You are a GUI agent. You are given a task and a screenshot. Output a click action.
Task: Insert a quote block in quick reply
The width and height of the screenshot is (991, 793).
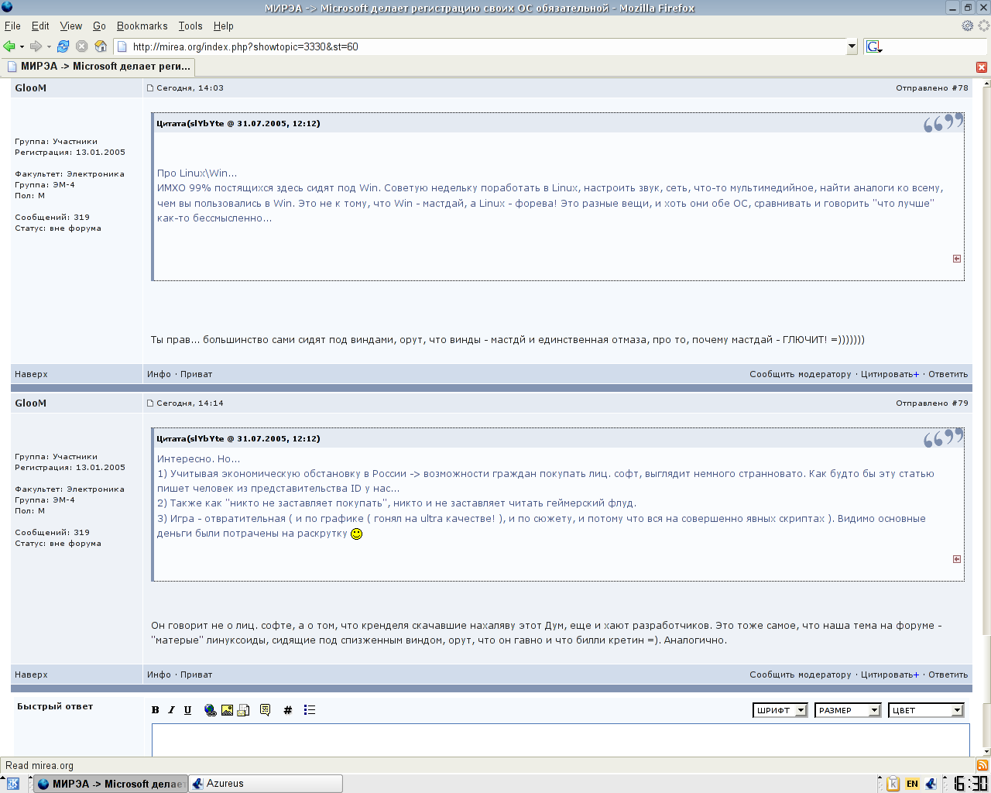click(x=265, y=709)
